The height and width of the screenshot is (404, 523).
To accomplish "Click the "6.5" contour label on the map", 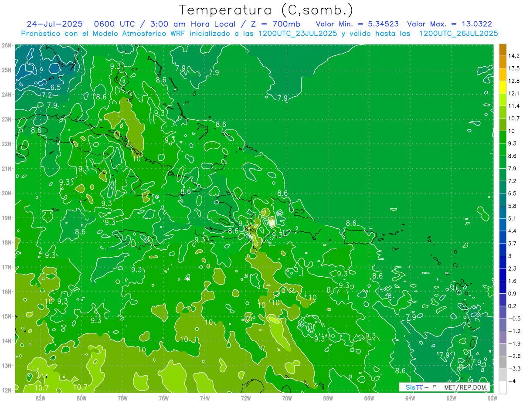I will [55, 87].
